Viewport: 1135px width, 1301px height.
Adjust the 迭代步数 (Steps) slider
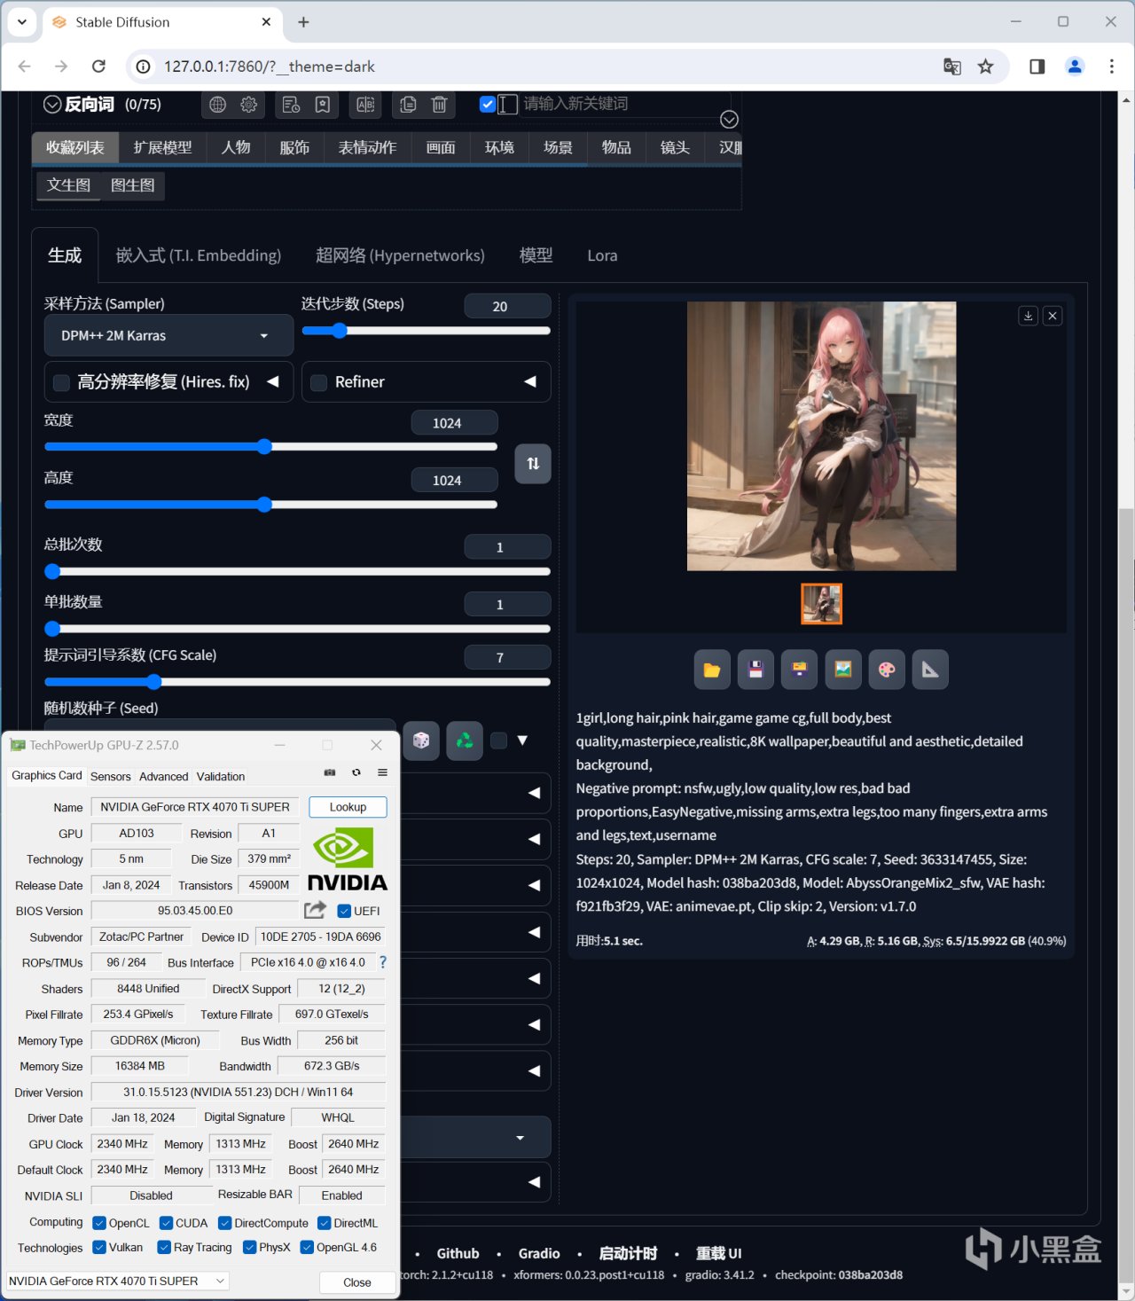click(427, 331)
